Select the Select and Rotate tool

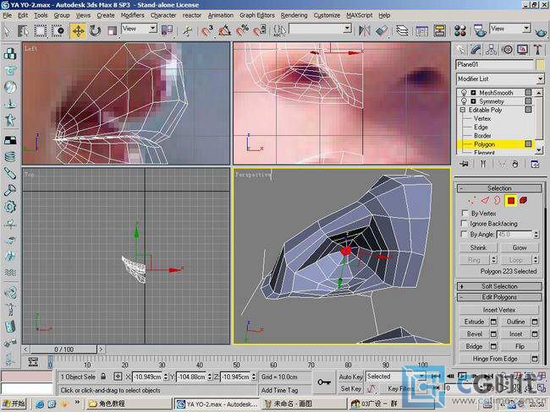[x=95, y=31]
